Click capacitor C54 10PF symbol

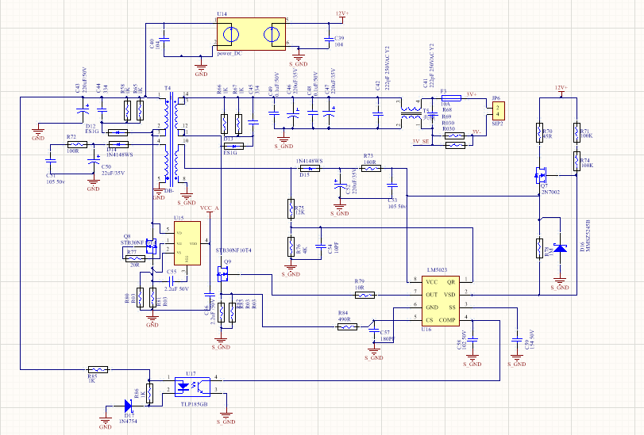321,246
